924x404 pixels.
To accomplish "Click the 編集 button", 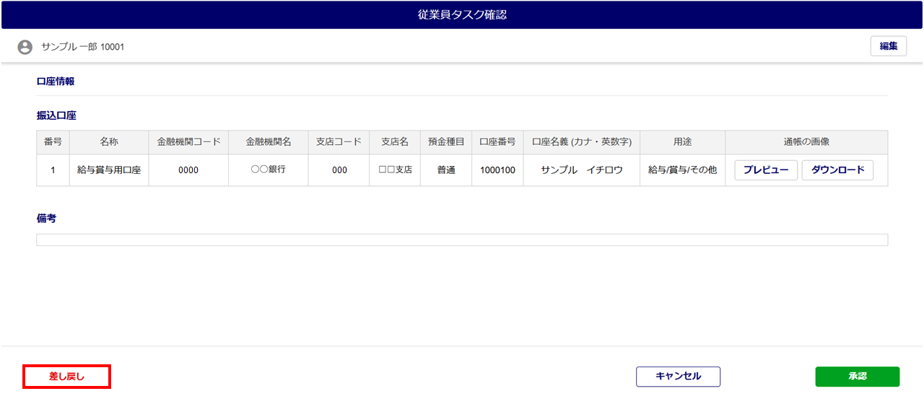I will (x=889, y=46).
